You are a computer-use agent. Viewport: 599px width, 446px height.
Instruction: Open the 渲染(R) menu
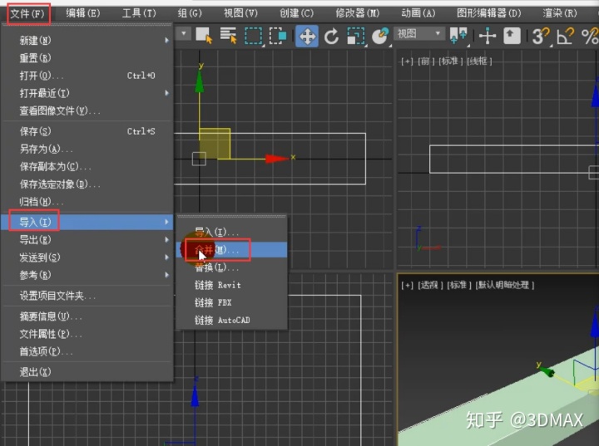click(x=560, y=13)
